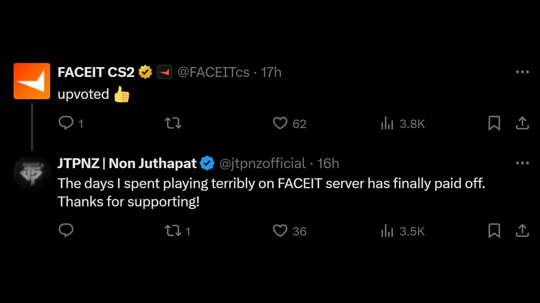Click the FACEIT affiliate badge icon
The width and height of the screenshot is (540, 303).
165,72
